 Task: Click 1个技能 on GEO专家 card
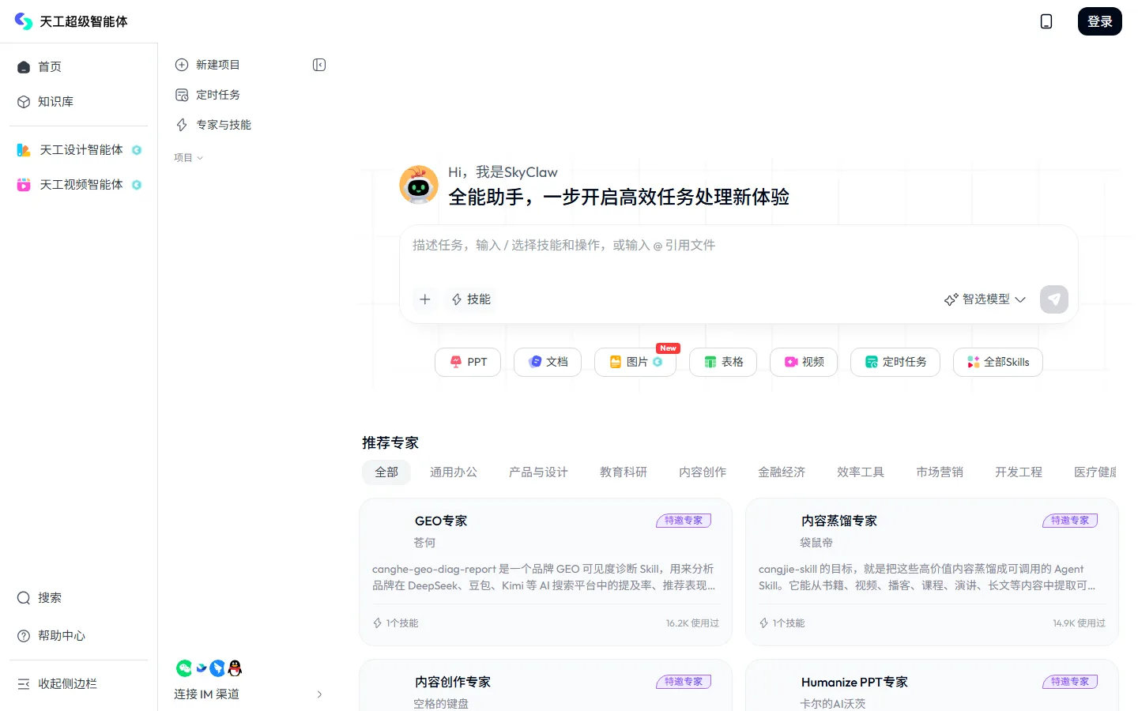pyautogui.click(x=396, y=623)
